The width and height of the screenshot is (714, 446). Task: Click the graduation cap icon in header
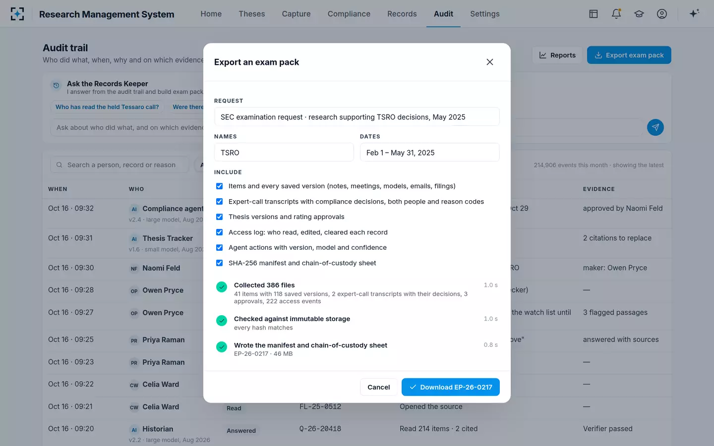[x=639, y=14]
